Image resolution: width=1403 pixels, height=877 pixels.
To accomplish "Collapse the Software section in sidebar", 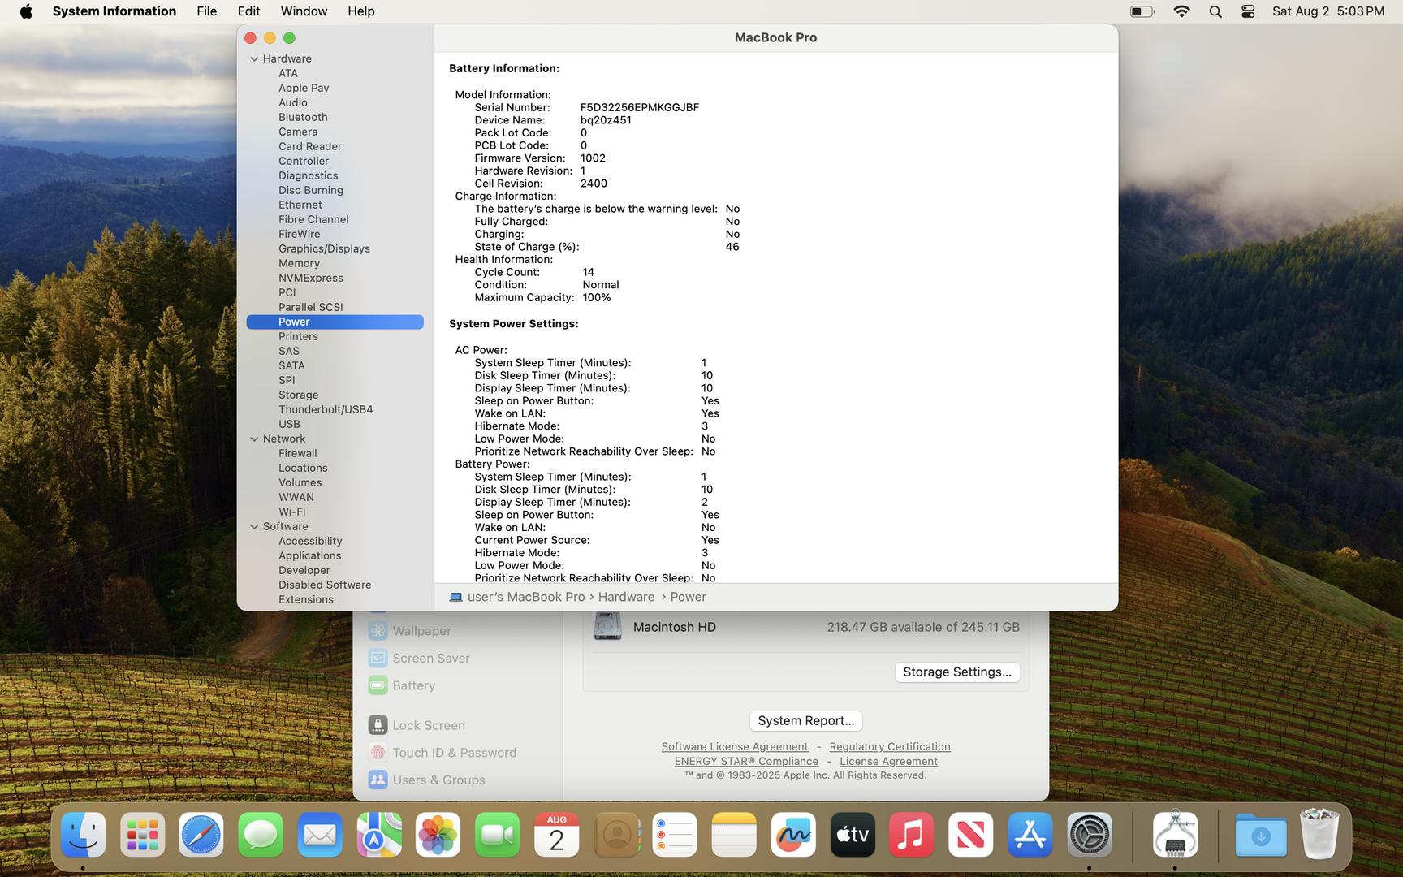I will 254,526.
